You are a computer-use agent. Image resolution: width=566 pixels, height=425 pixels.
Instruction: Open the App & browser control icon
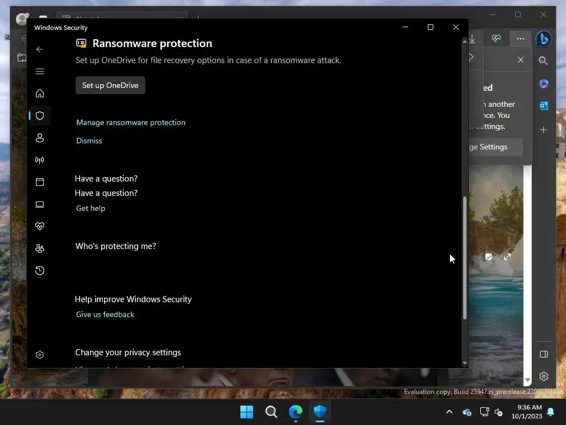click(x=40, y=182)
